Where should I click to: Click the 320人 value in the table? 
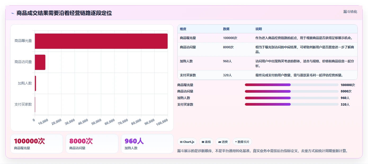tap(227, 75)
